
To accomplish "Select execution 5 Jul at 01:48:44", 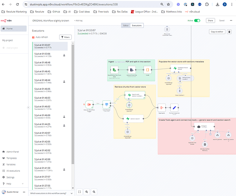I will [x=50, y=81].
